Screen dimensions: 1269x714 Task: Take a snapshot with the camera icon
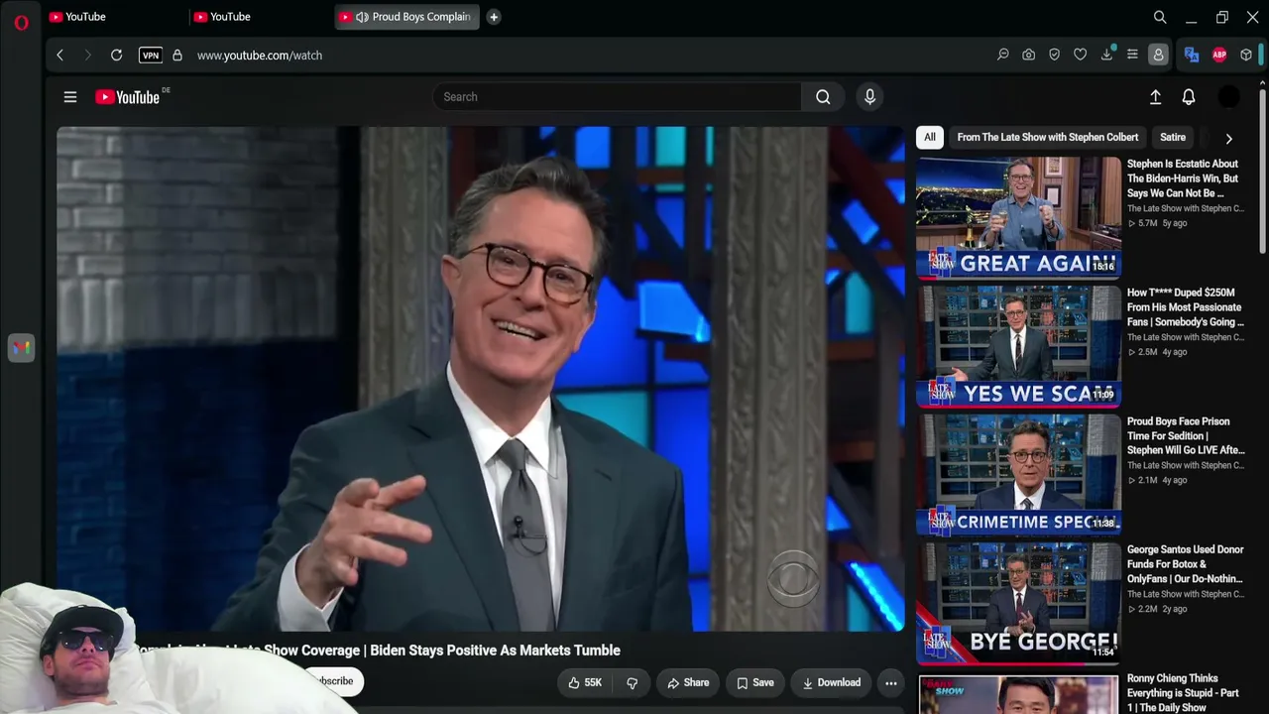1029,56
